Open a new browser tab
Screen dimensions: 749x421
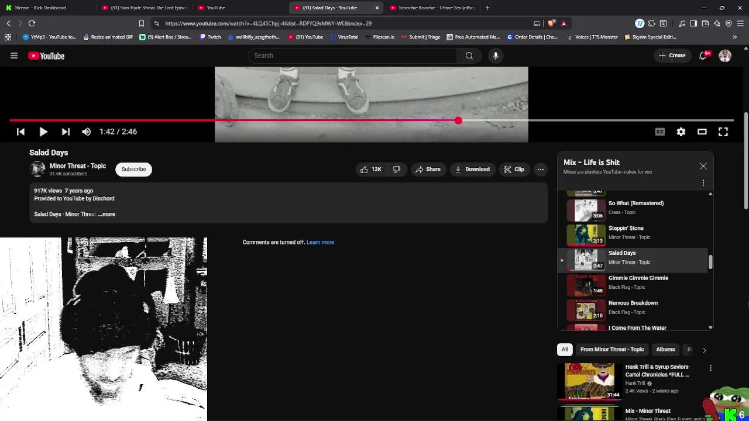click(x=487, y=8)
